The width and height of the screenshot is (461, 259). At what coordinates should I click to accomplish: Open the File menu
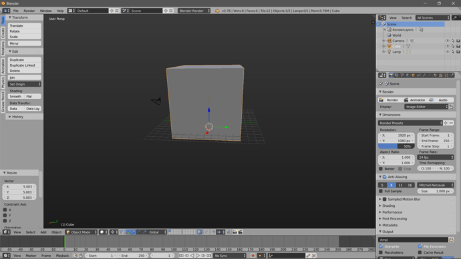point(16,11)
